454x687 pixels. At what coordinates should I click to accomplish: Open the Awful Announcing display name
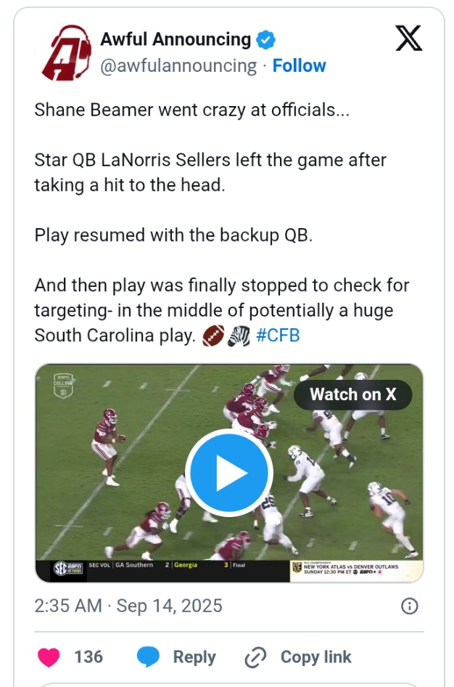[176, 39]
